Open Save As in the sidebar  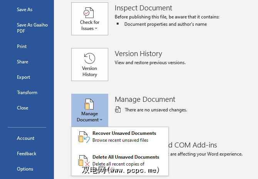pyautogui.click(x=25, y=10)
